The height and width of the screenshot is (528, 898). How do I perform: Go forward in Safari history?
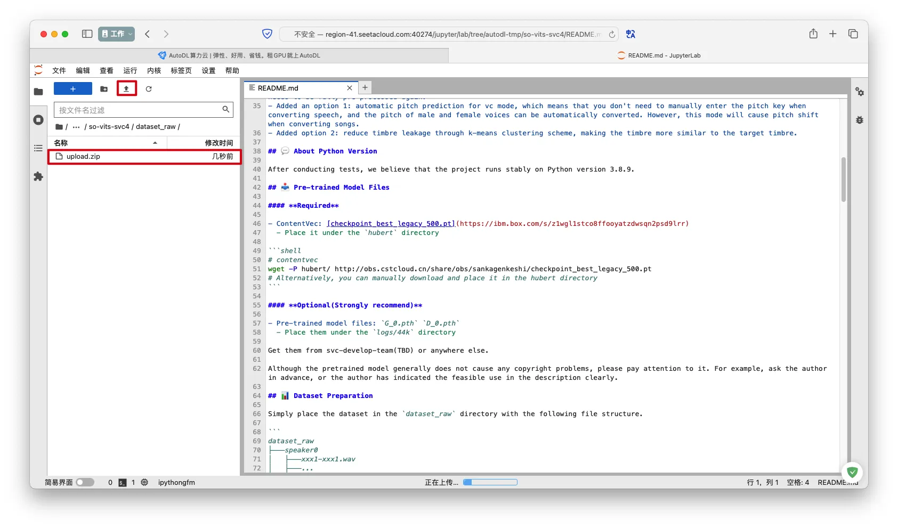(x=166, y=34)
